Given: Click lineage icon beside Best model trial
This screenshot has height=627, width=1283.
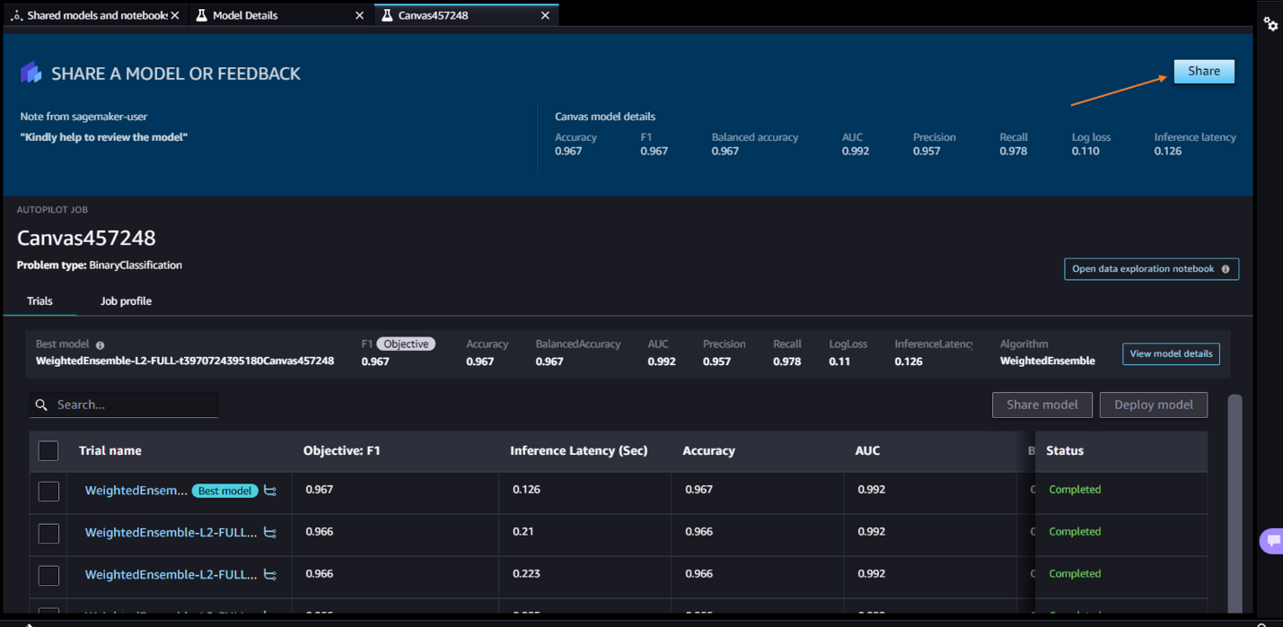Looking at the screenshot, I should pos(270,491).
